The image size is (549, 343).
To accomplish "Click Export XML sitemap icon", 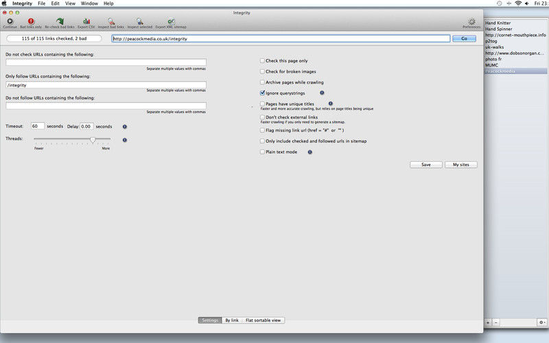I will click(171, 22).
